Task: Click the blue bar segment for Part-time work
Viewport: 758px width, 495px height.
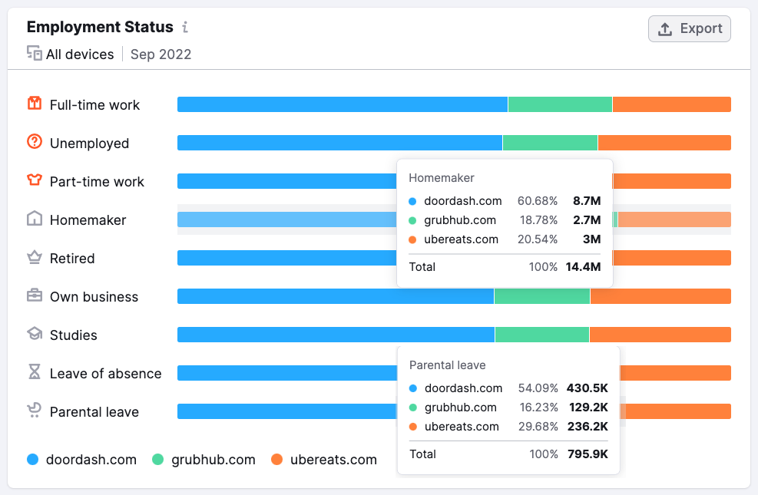Action: tap(287, 181)
